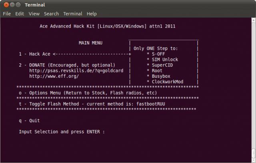Click the 'MAIN MENU' heading
The width and height of the screenshot is (256, 163).
click(x=91, y=43)
